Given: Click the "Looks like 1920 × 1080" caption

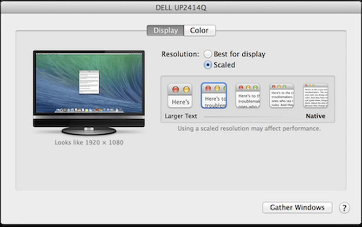Looking at the screenshot, I should [89, 143].
